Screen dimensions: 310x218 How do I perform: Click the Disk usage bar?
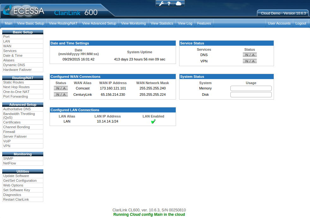pyautogui.click(x=251, y=95)
